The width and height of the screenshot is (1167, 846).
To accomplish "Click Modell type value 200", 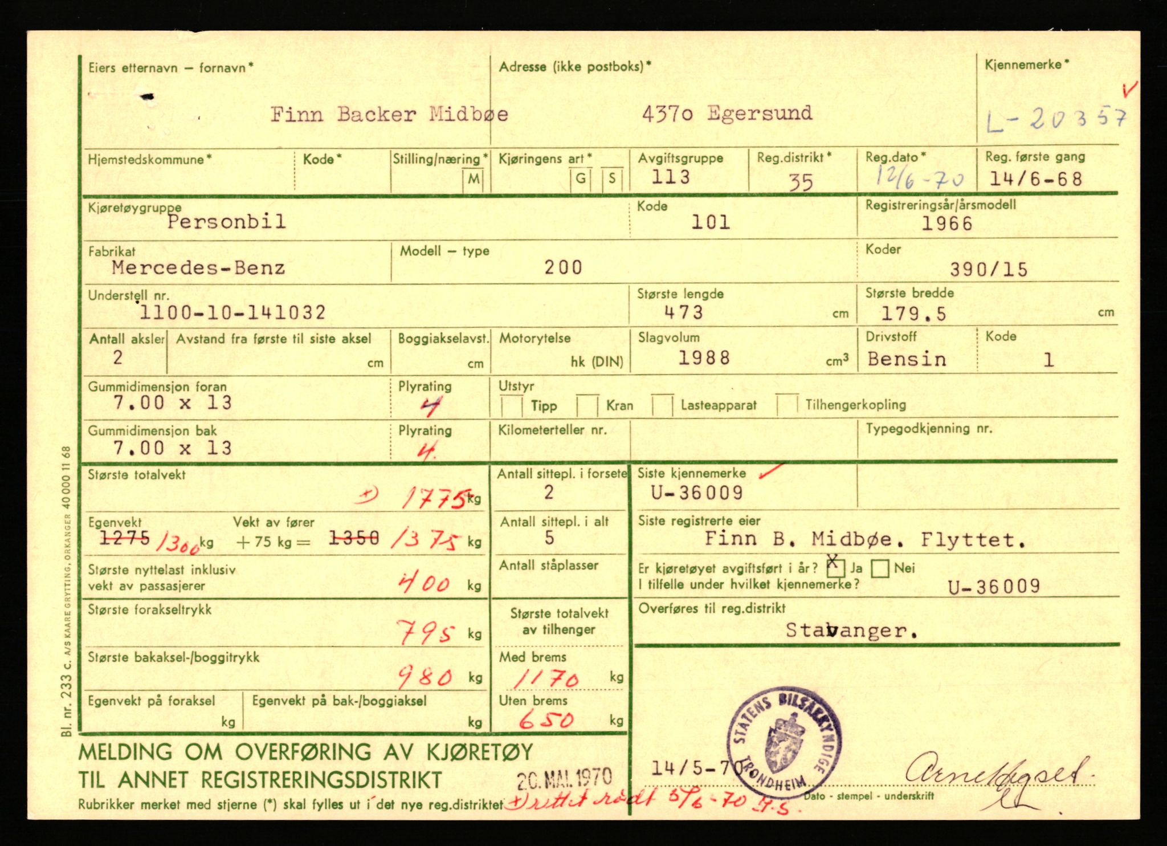I will (x=563, y=267).
